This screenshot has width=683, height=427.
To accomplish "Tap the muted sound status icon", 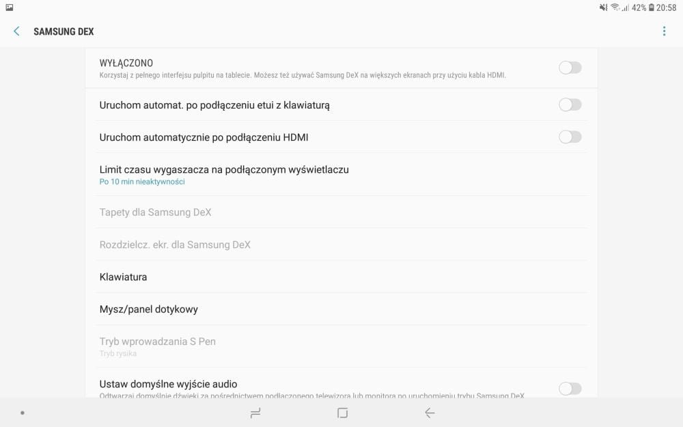I will tap(603, 8).
